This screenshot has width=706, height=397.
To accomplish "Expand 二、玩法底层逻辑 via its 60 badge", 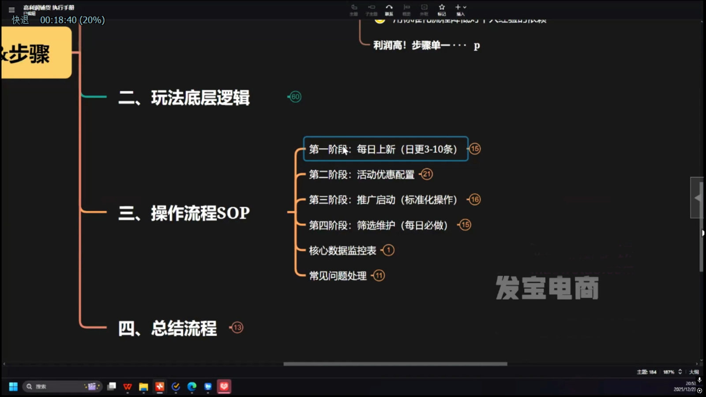I will tap(295, 97).
